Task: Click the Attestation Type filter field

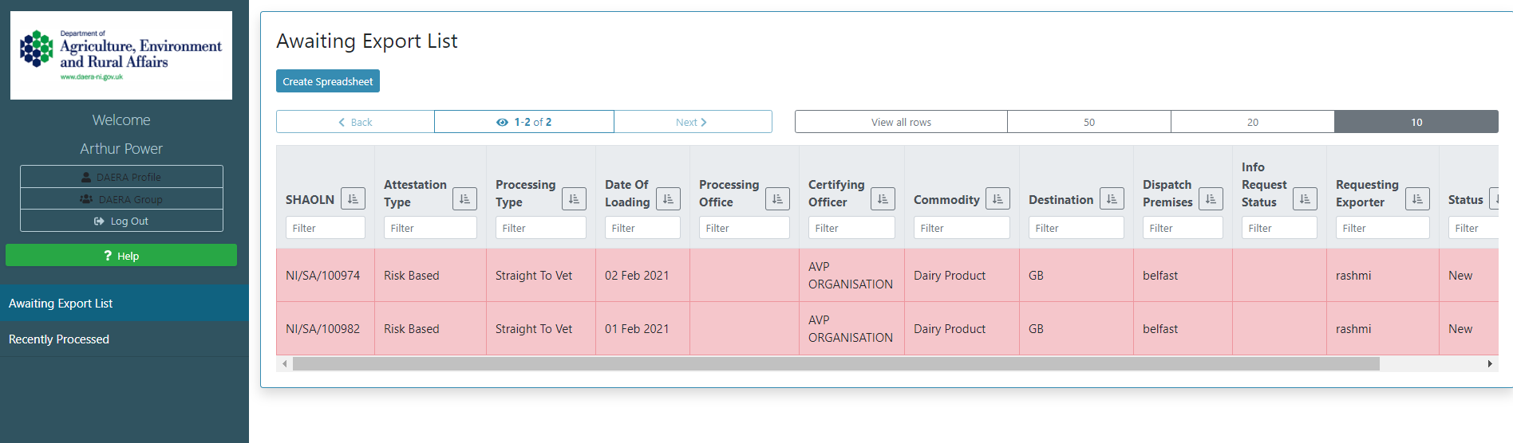Action: (430, 228)
